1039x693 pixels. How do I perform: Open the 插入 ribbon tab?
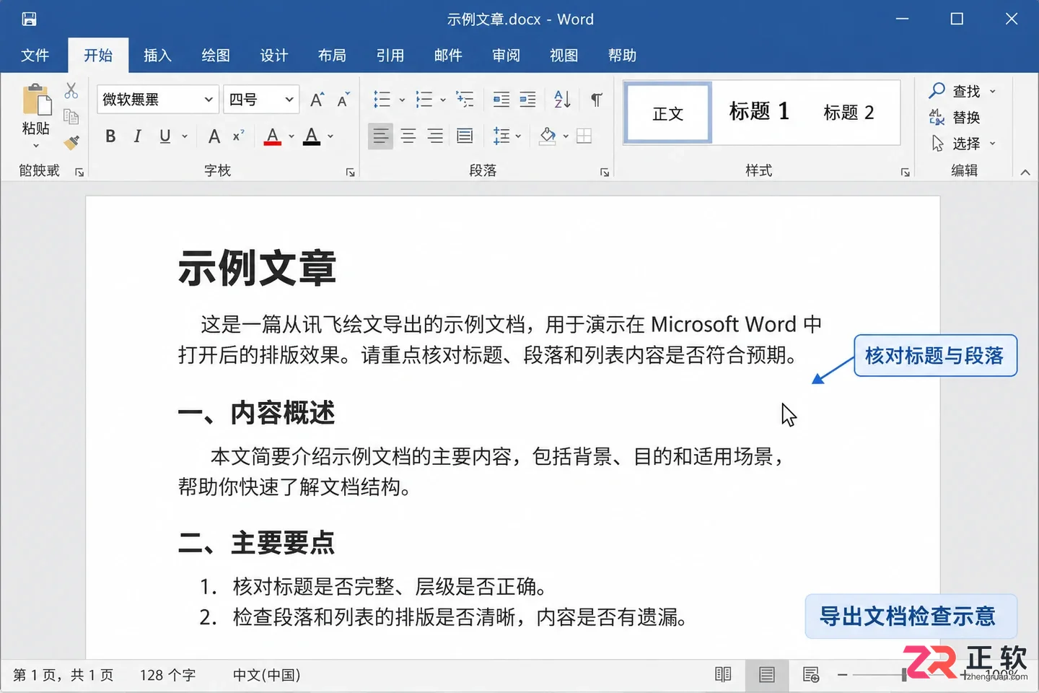click(x=157, y=56)
